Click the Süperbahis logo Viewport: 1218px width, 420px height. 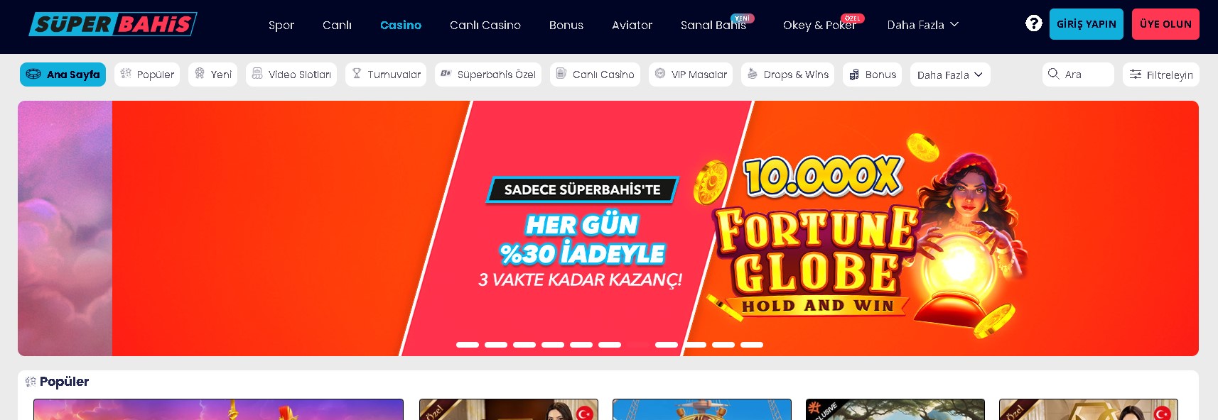113,24
